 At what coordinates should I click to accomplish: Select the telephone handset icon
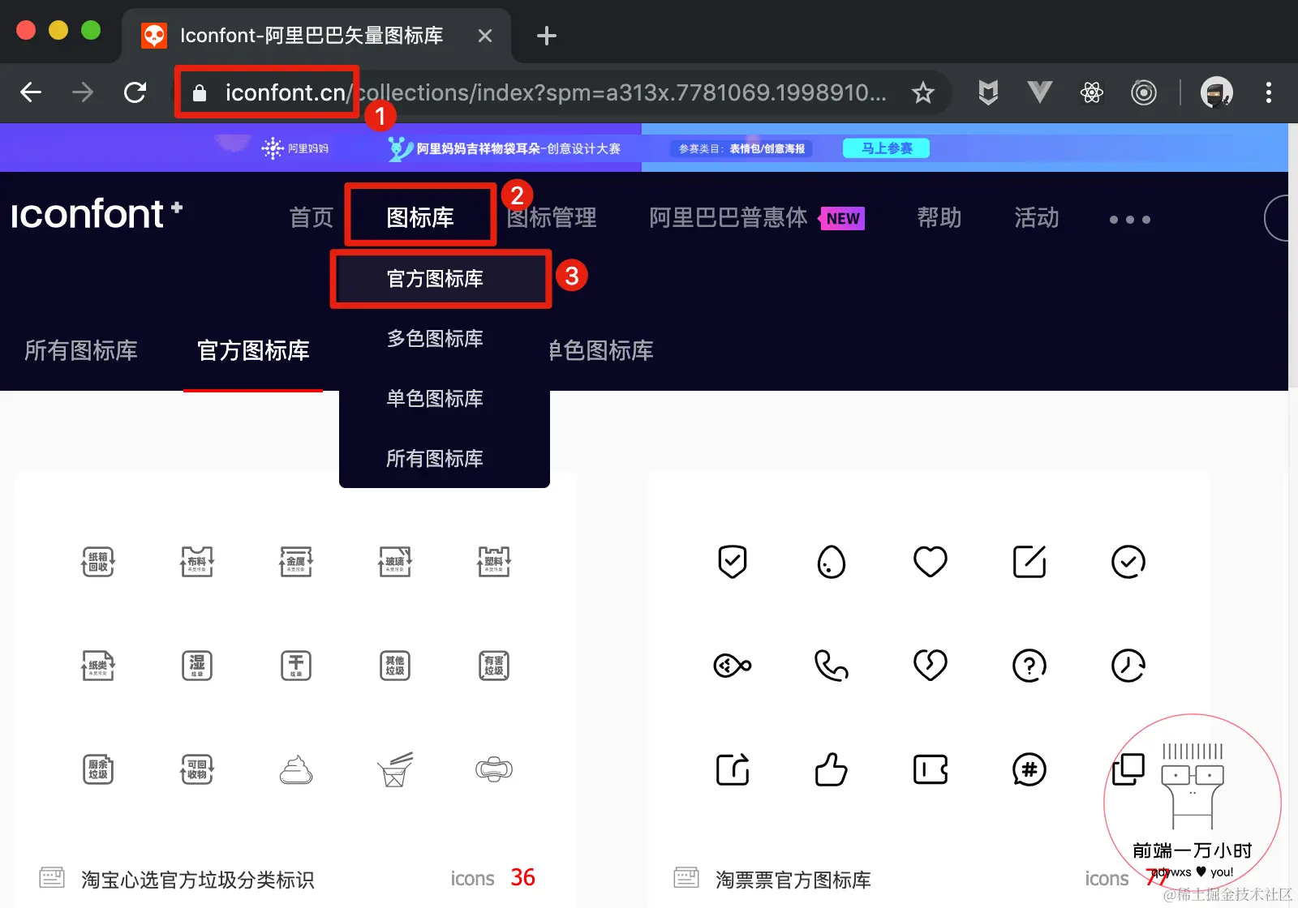[x=832, y=666]
